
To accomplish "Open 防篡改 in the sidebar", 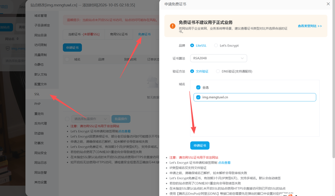I will (x=39, y=143).
